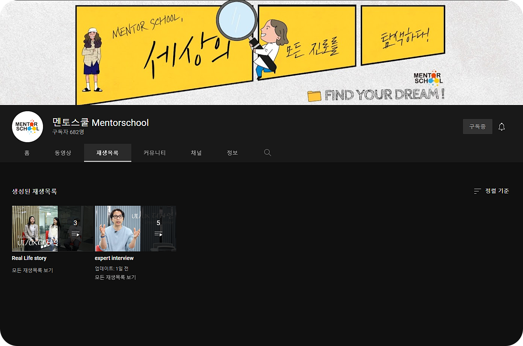The height and width of the screenshot is (346, 523).
Task: Open the expert interview playlist thumbnail
Action: click(136, 229)
